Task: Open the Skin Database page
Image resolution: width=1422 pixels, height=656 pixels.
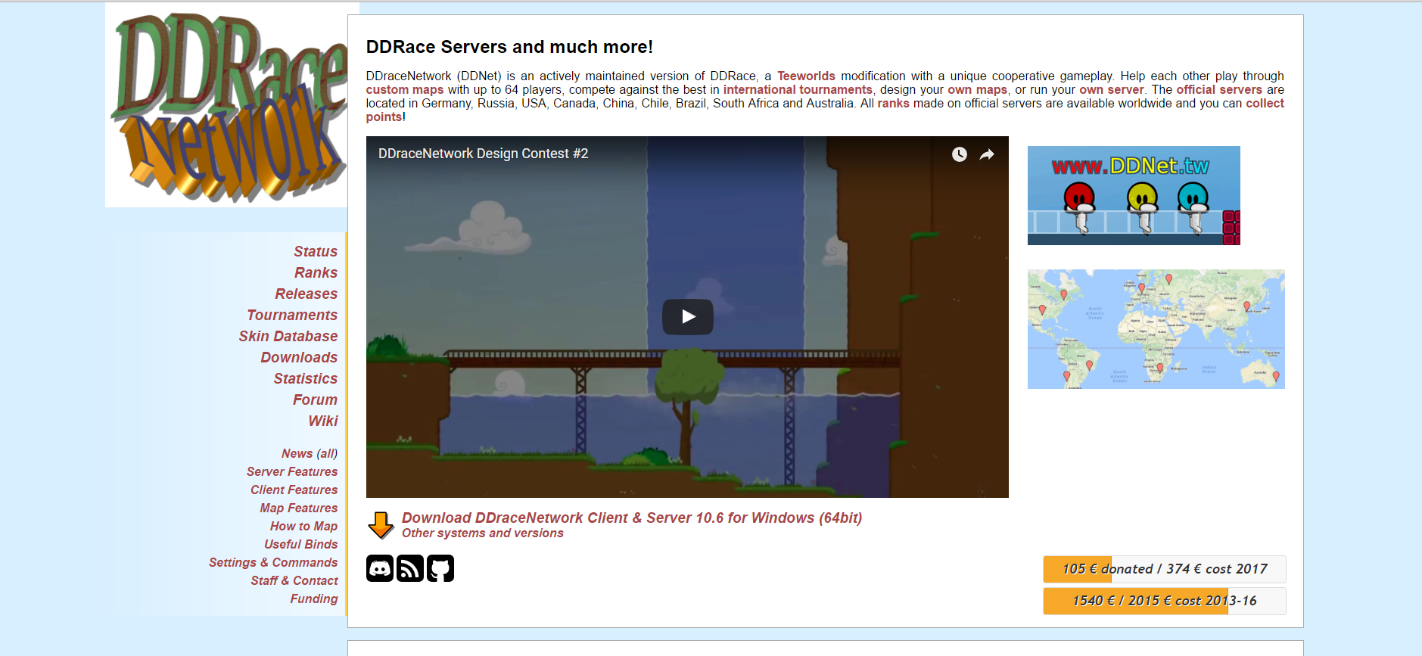Action: point(288,336)
